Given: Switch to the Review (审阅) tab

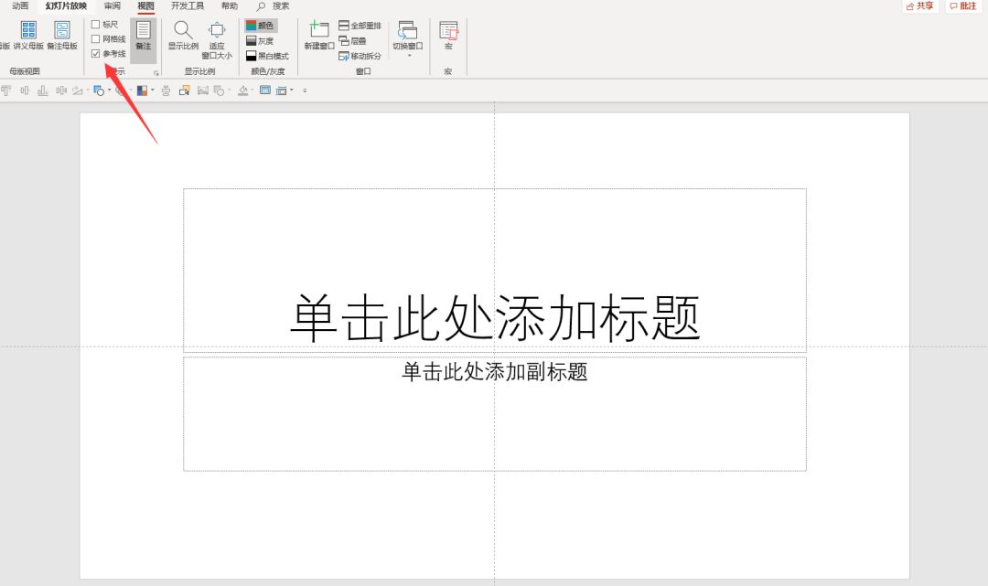Looking at the screenshot, I should [x=113, y=6].
